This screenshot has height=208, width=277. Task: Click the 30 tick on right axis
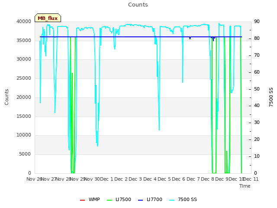pyautogui.click(x=257, y=122)
